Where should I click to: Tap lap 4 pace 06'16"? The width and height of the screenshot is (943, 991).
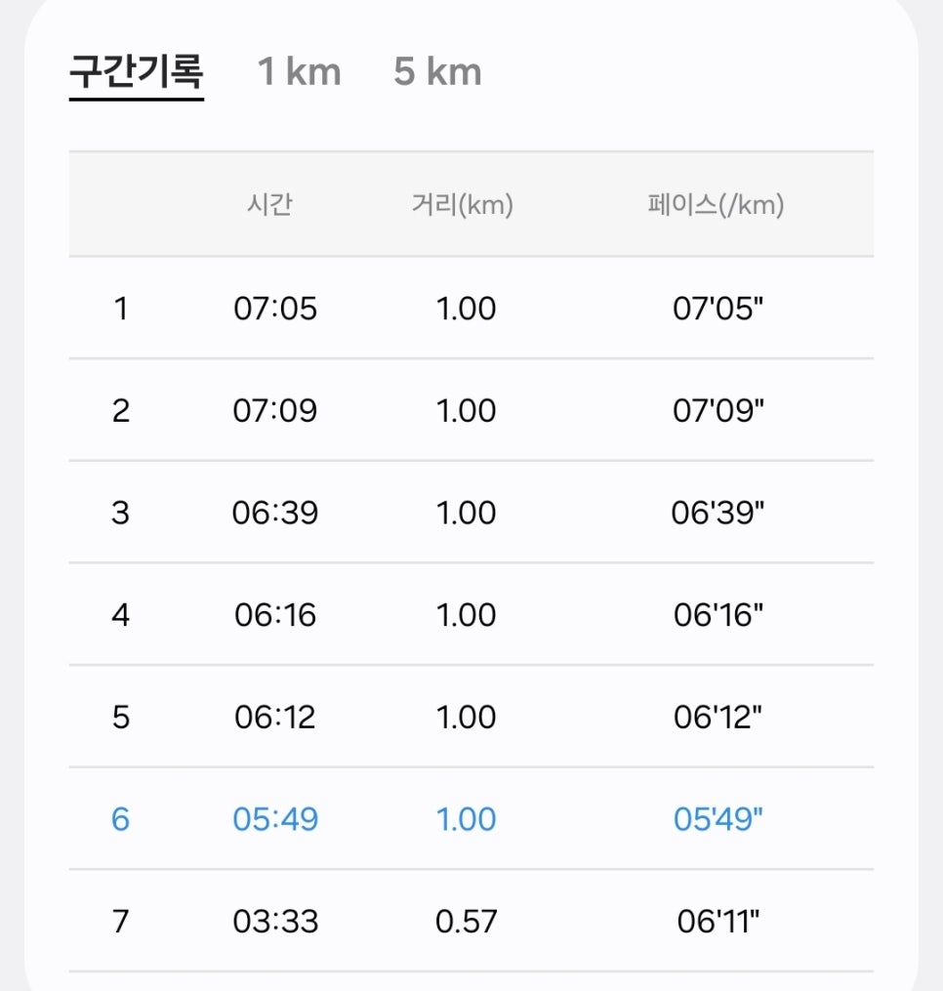pos(718,615)
